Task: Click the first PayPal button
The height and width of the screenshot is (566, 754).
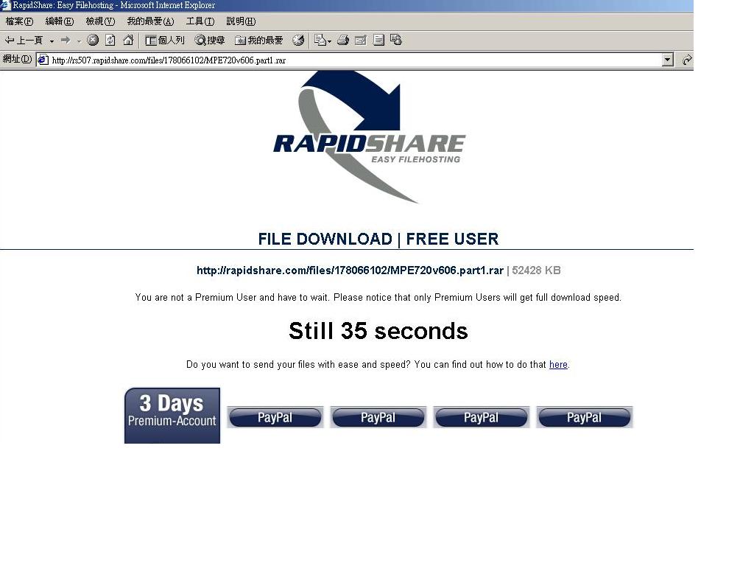Action: (275, 418)
